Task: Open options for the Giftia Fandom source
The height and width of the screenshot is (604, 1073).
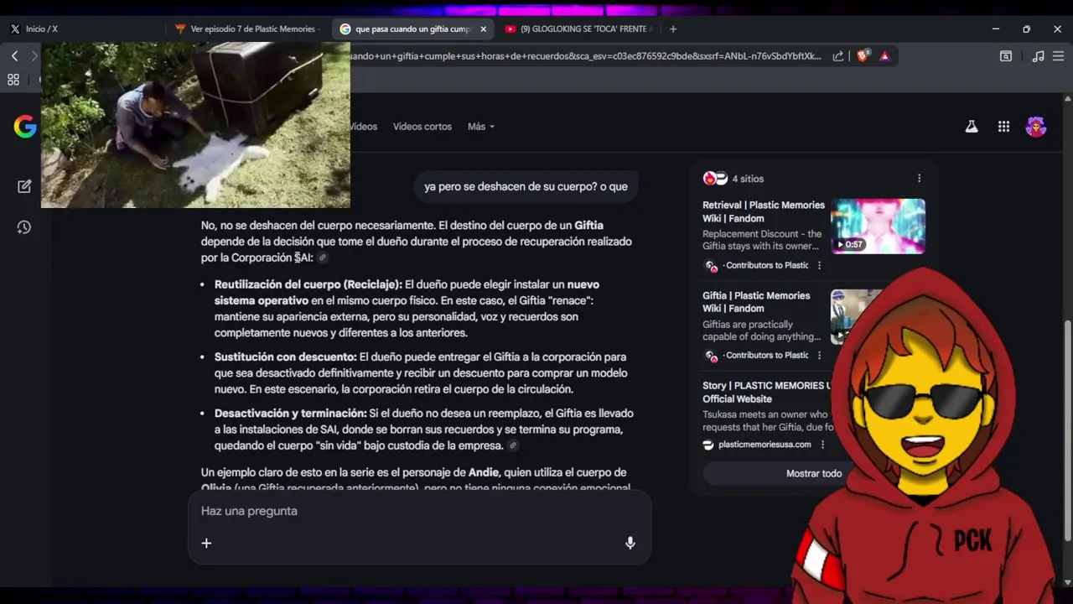Action: 819,355
